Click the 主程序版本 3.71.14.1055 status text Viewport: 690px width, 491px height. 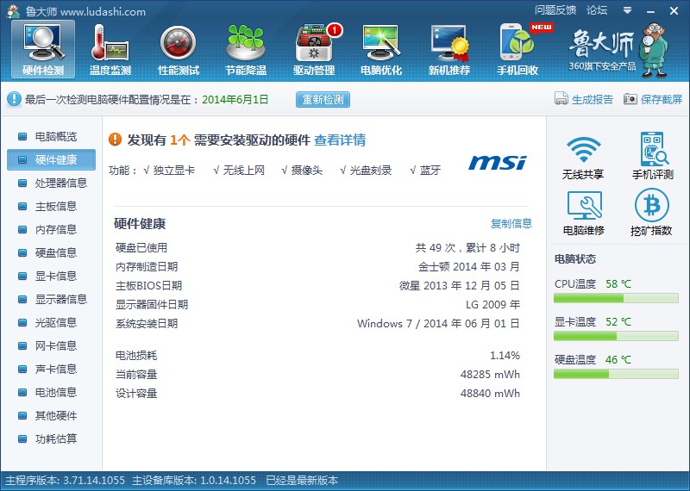coord(66,480)
